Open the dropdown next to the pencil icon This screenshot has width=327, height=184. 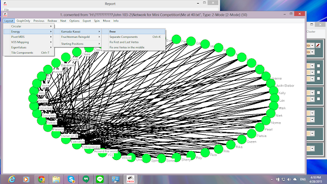pos(312,45)
